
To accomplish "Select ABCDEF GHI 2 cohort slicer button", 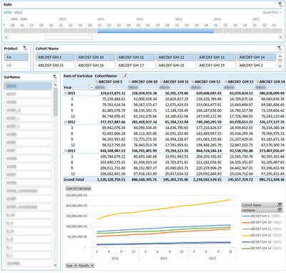I will tap(256, 65).
